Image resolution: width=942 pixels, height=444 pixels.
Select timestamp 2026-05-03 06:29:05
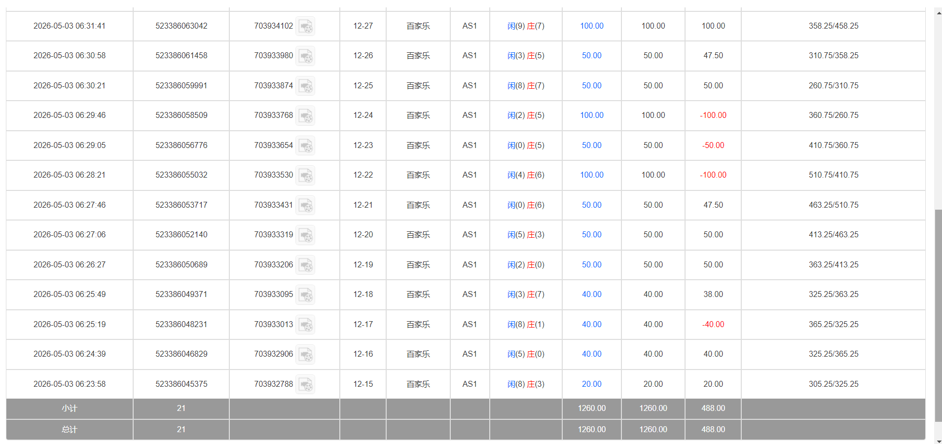coord(70,145)
